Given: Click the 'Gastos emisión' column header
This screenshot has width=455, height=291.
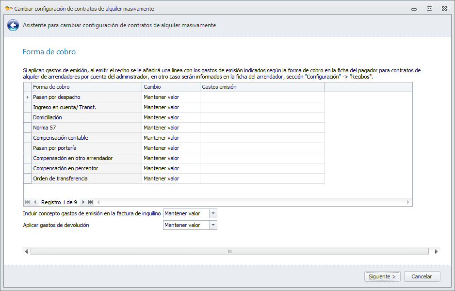Looking at the screenshot, I should (262, 87).
